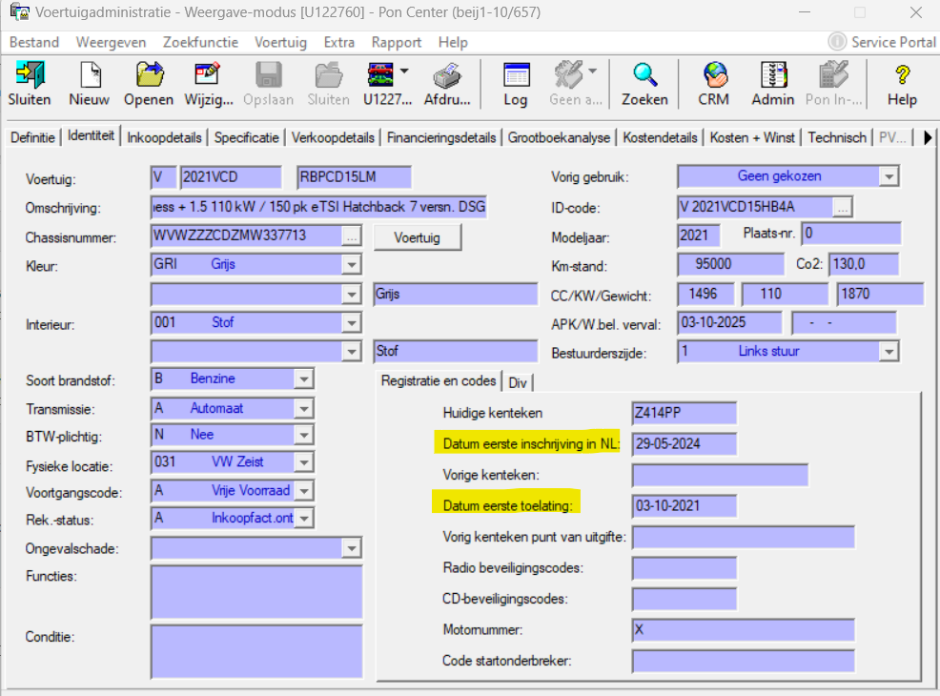The height and width of the screenshot is (696, 940).
Task: Click the greyed Sluiten folder icon
Action: point(329,75)
